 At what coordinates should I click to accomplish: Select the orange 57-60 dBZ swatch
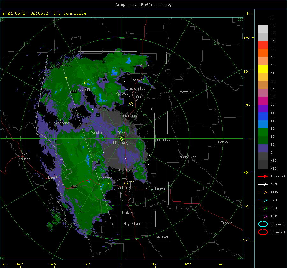click(263, 53)
